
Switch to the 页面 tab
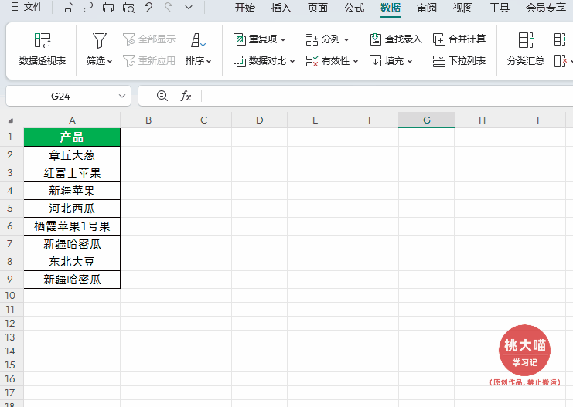318,8
